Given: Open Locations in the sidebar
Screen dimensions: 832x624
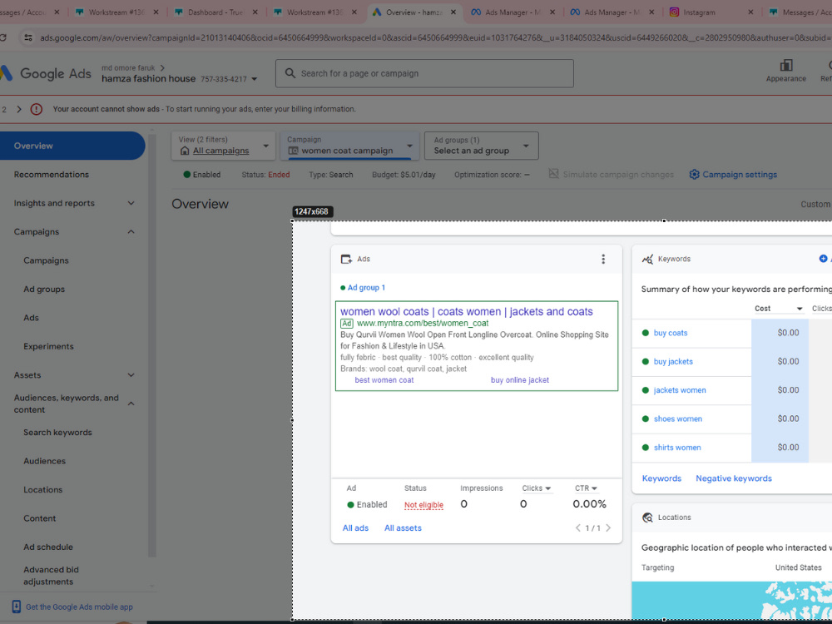Looking at the screenshot, I should tap(43, 490).
